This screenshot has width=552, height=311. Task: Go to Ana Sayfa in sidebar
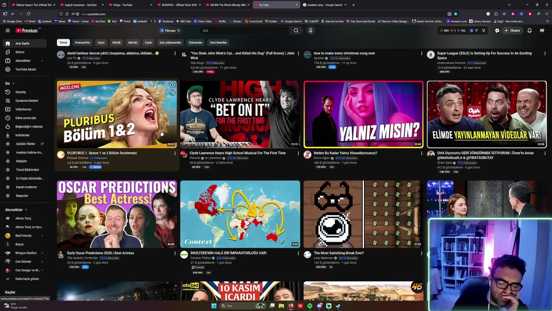(24, 44)
